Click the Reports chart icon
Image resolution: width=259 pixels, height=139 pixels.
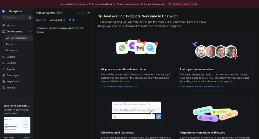(x=4, y=69)
